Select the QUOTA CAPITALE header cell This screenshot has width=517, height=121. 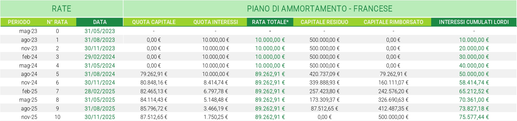pyautogui.click(x=154, y=22)
